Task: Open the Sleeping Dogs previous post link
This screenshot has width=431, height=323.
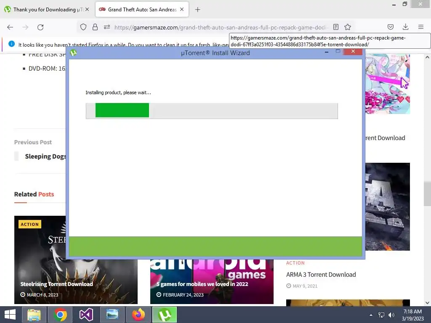Action: pyautogui.click(x=45, y=156)
